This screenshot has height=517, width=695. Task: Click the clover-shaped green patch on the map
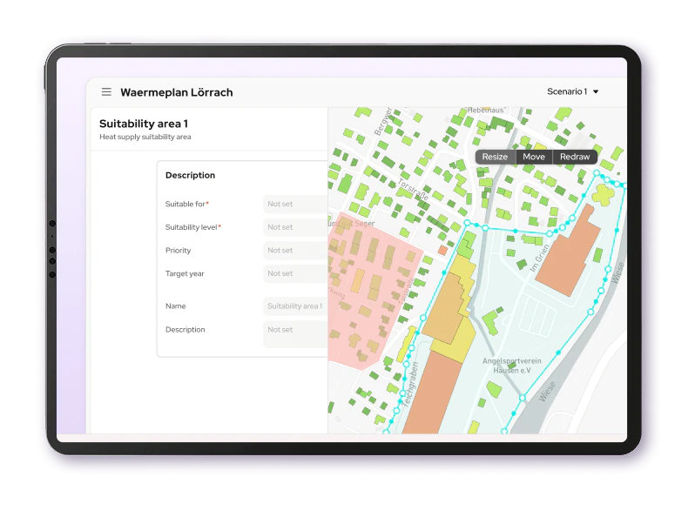[603, 194]
